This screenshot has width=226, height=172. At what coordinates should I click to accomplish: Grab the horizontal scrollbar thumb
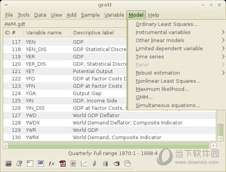click(x=108, y=145)
